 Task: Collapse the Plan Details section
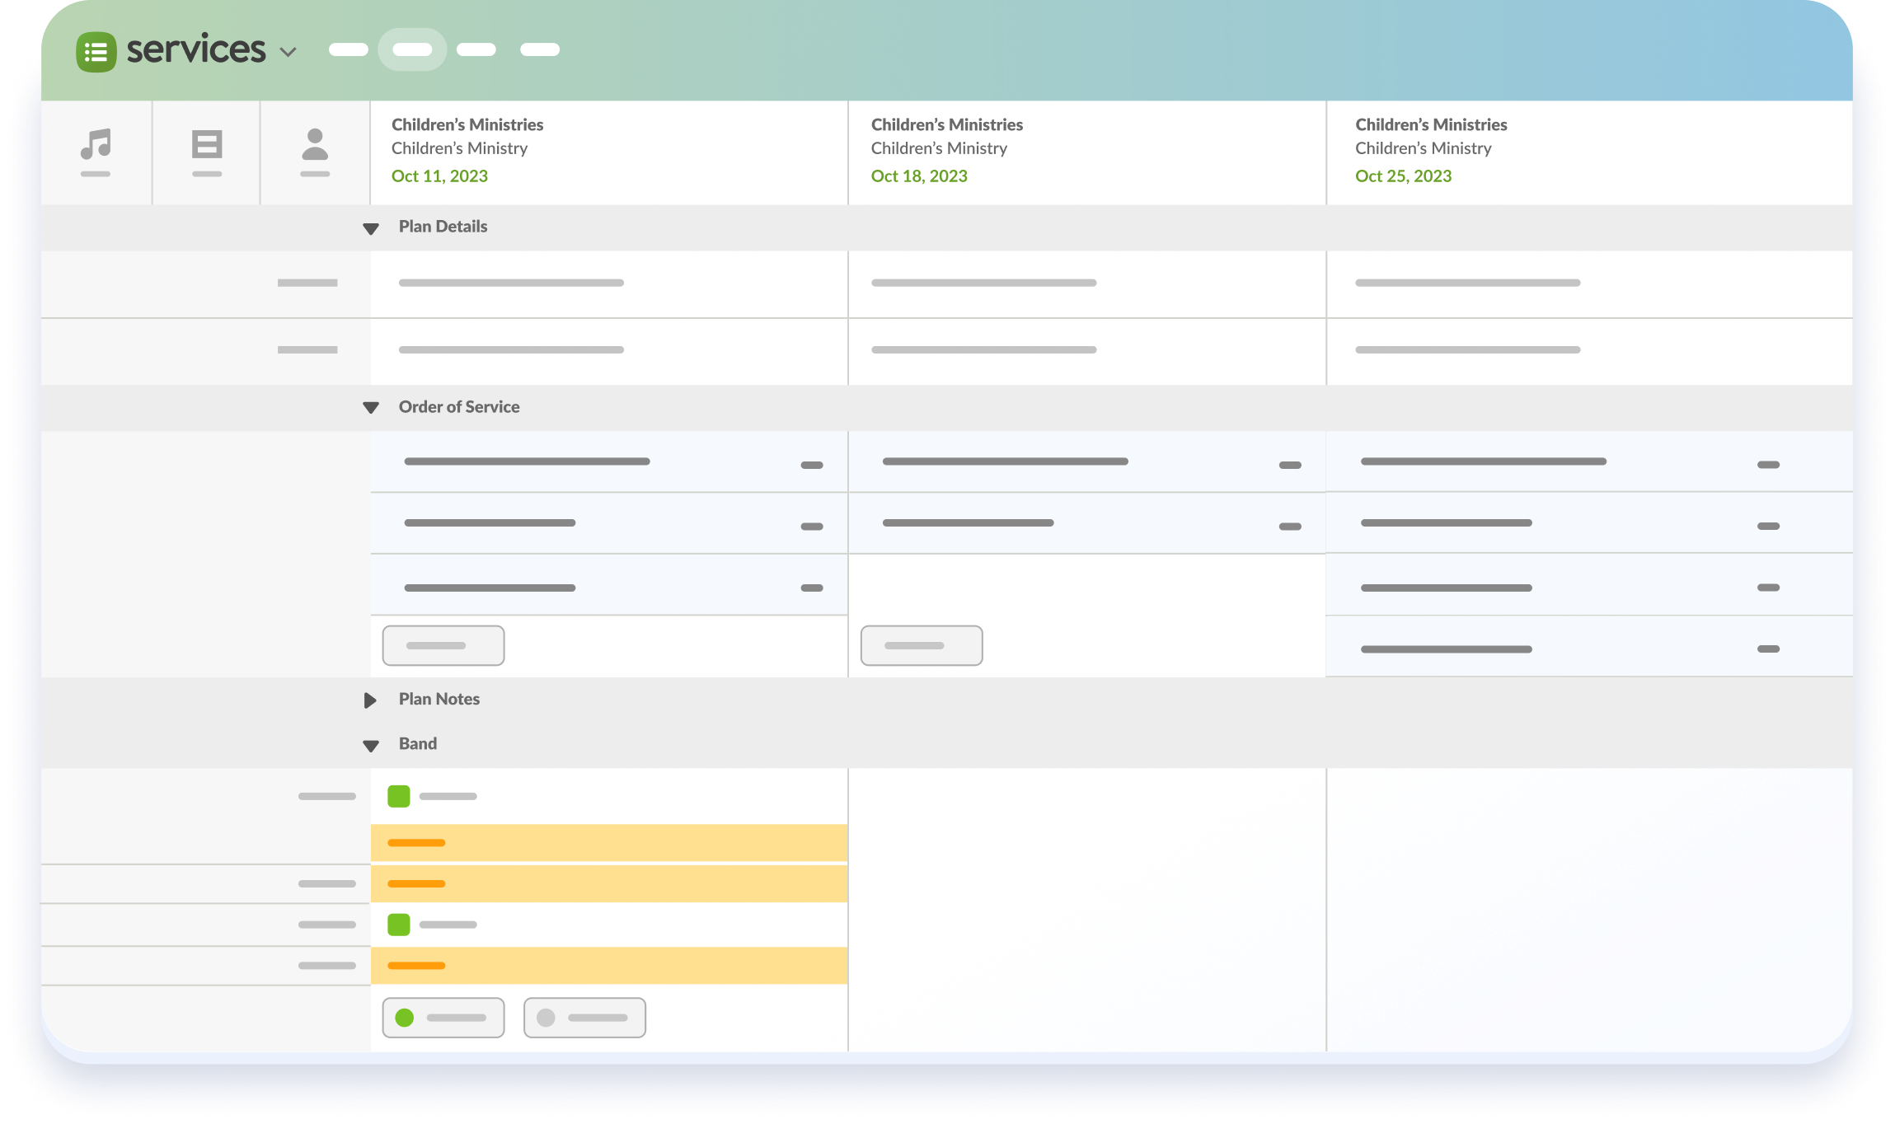tap(371, 228)
